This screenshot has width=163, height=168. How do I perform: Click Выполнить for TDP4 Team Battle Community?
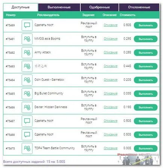point(146,148)
